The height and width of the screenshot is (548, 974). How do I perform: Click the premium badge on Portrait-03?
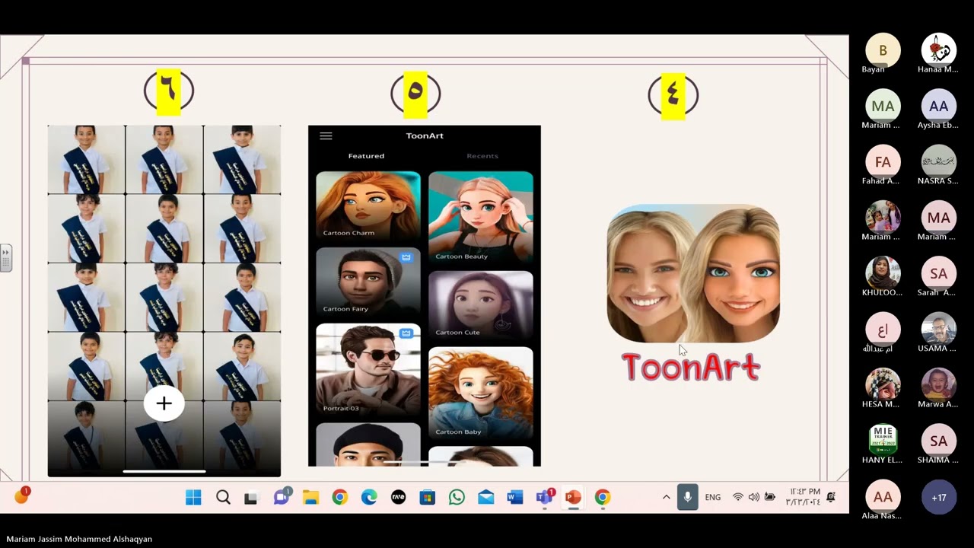[406, 333]
